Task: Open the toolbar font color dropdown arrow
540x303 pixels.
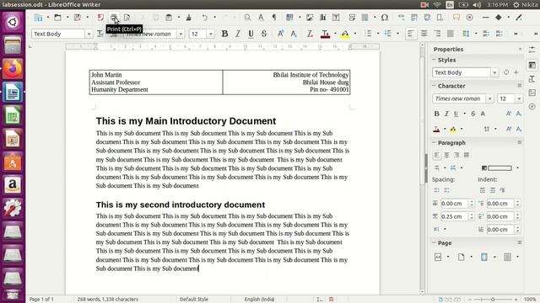Action: coord(335,34)
